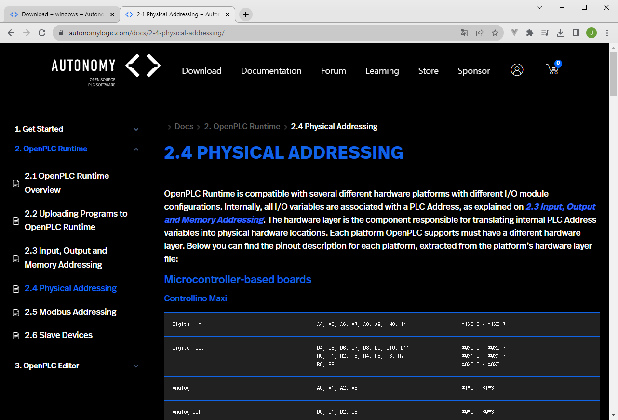618x420 pixels.
Task: Open the user account icon
Action: [517, 70]
